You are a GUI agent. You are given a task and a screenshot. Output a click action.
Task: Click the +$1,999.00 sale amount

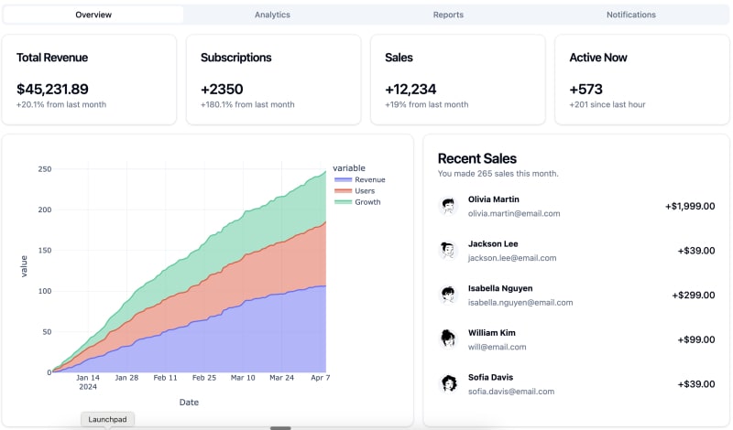(689, 206)
